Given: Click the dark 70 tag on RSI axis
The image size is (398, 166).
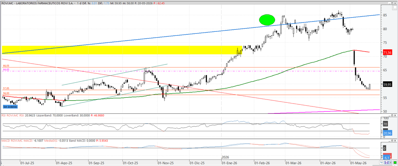Looking at the screenshot, I should click(385, 124).
